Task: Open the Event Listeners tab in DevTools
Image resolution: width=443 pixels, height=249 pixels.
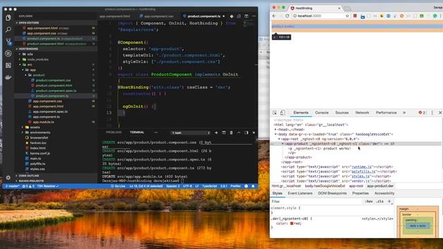Action: click(x=300, y=194)
